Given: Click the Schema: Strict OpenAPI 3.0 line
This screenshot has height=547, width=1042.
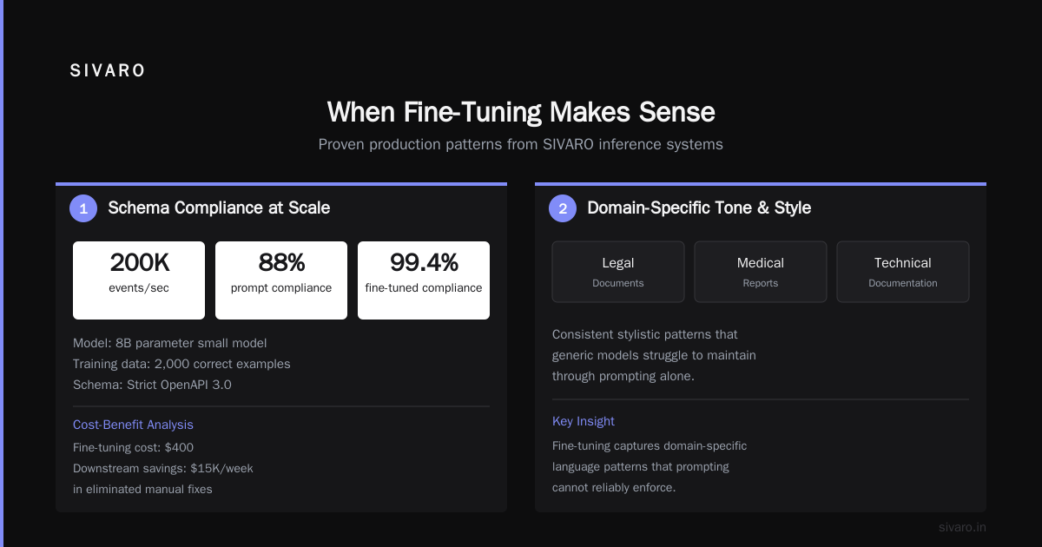Looking at the screenshot, I should click(x=152, y=385).
